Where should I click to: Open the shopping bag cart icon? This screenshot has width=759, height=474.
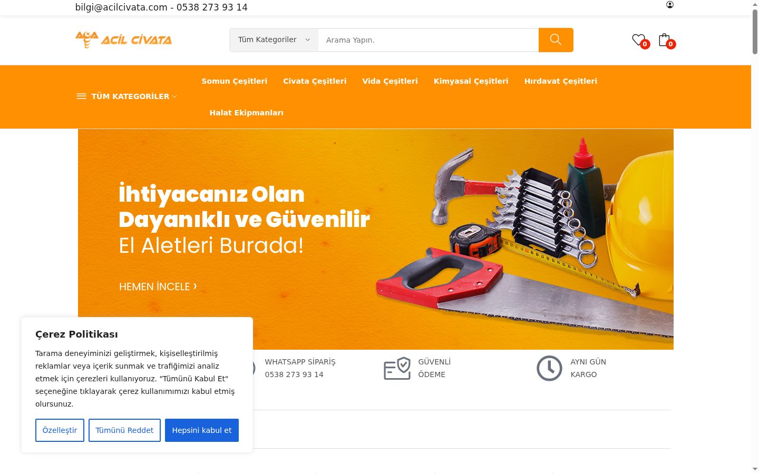(664, 39)
